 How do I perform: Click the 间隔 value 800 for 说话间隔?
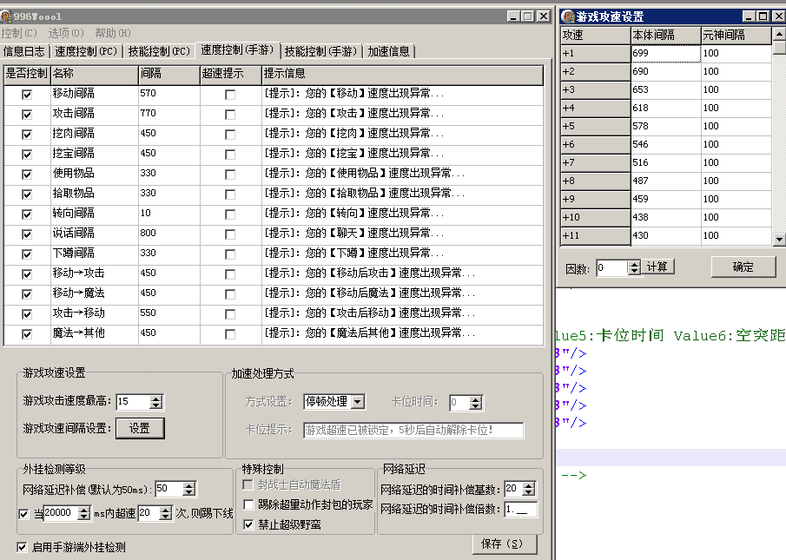coord(169,234)
